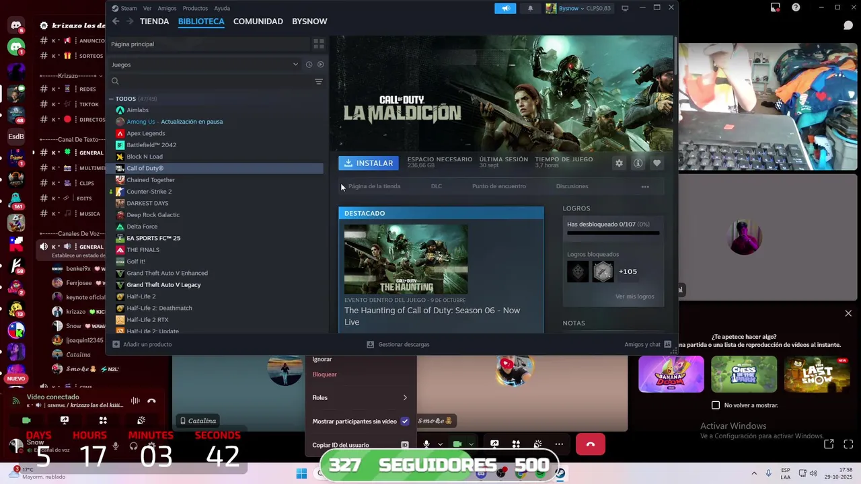Open Discord pop-out call icon at bottom right
Screen dimensions: 861x484
(829, 444)
